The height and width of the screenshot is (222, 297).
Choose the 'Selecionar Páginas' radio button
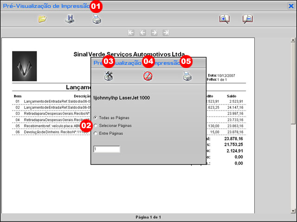pyautogui.click(x=96, y=125)
